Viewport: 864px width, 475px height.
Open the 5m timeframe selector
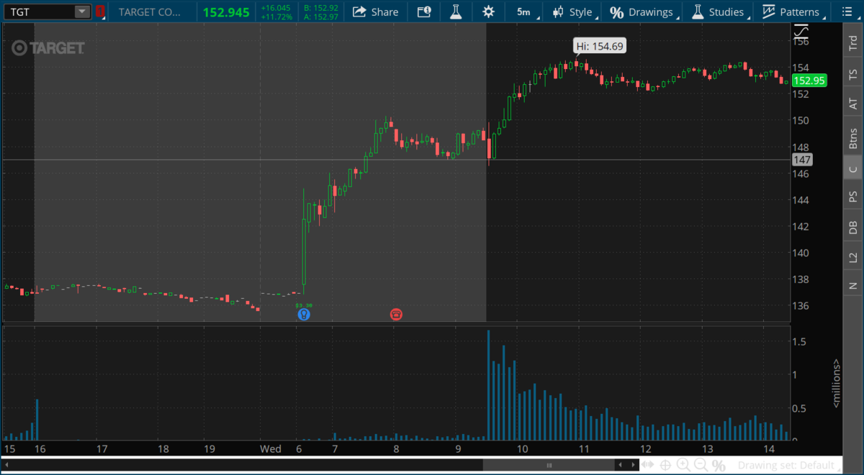[x=523, y=11]
